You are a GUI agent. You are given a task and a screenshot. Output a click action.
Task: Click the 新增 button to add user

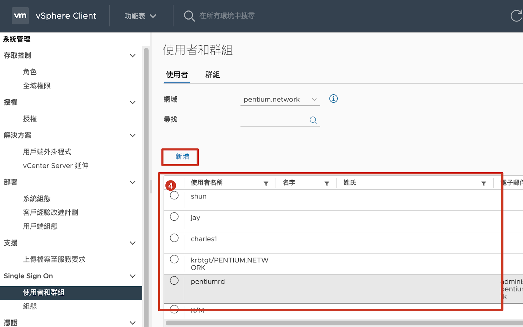click(182, 157)
